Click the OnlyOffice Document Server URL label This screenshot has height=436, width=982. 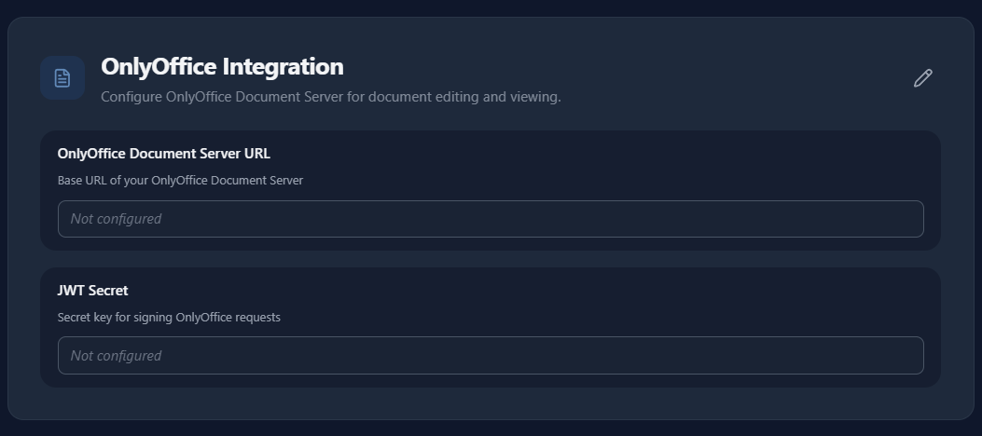163,154
